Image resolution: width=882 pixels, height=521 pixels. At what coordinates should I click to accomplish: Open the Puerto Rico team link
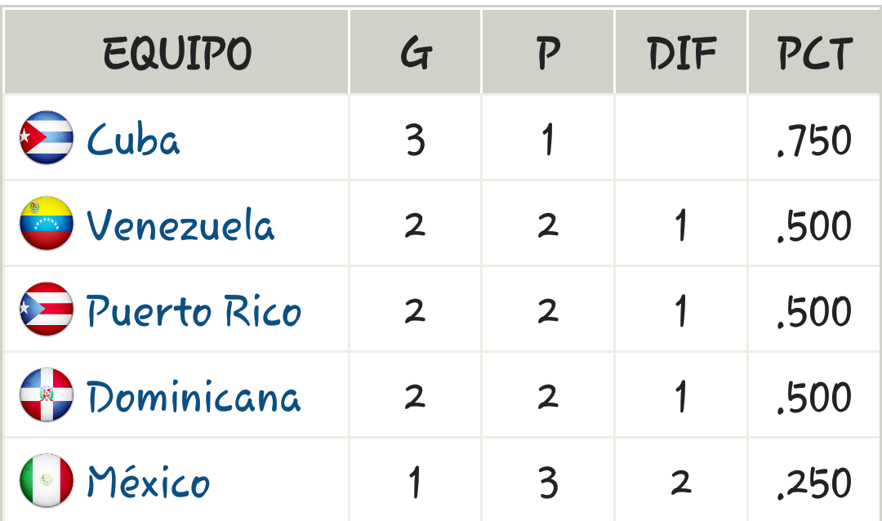pyautogui.click(x=194, y=311)
